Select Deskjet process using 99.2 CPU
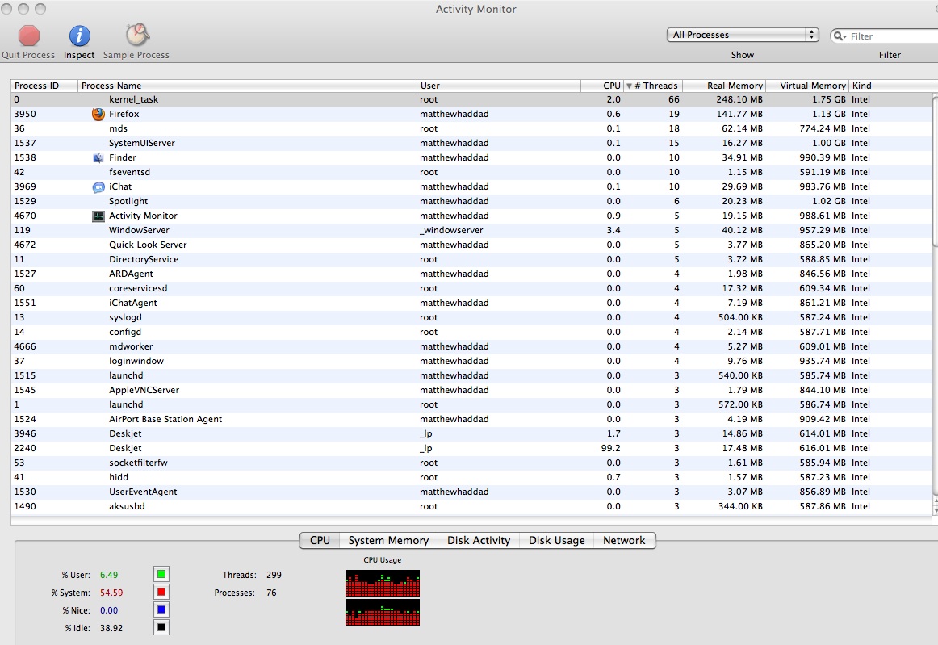This screenshot has width=938, height=645. [x=471, y=449]
